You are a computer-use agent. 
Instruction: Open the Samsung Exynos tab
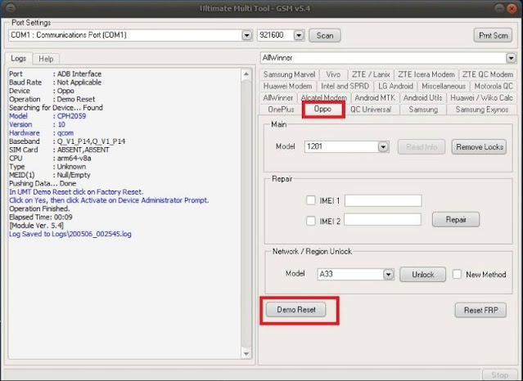[x=481, y=110]
